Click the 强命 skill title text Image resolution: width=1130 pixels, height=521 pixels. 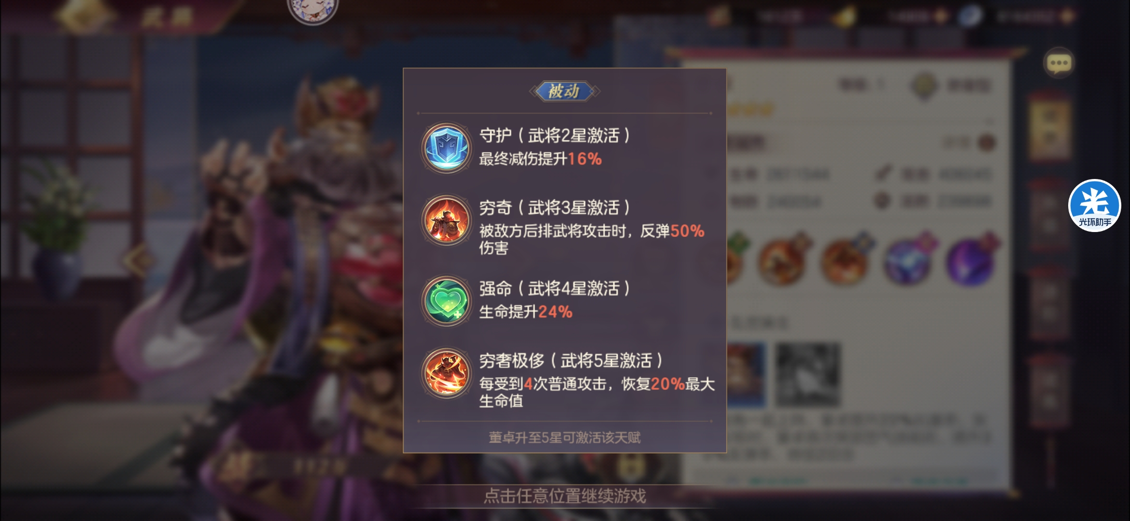(495, 288)
